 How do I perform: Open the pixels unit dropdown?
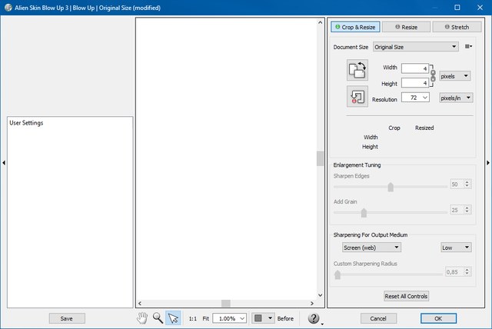(x=454, y=76)
